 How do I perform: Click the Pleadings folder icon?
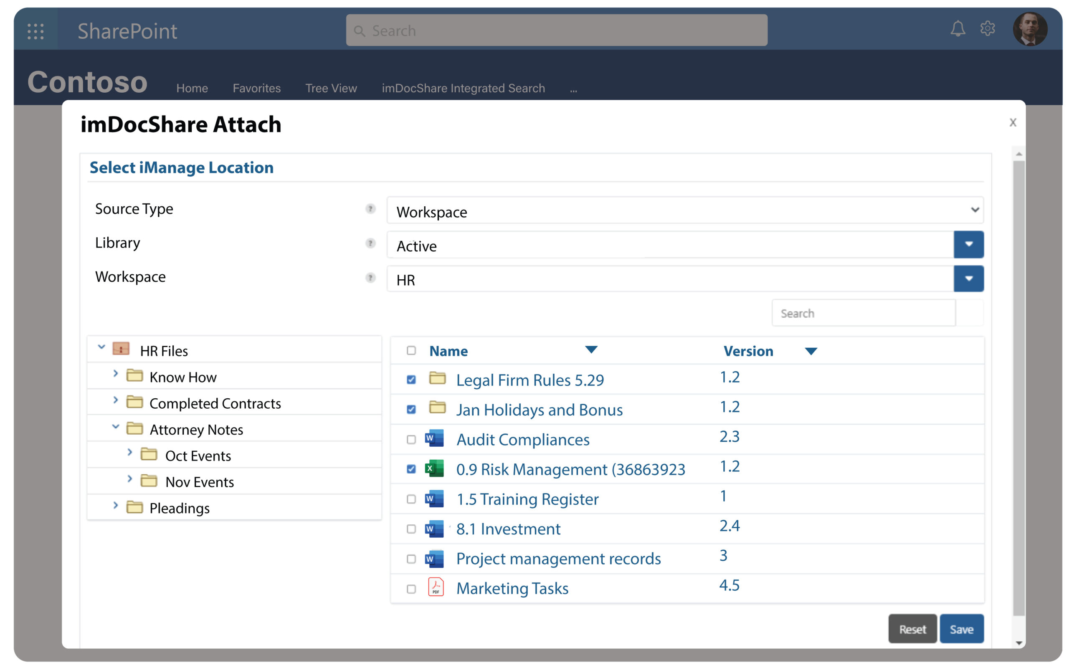point(134,507)
